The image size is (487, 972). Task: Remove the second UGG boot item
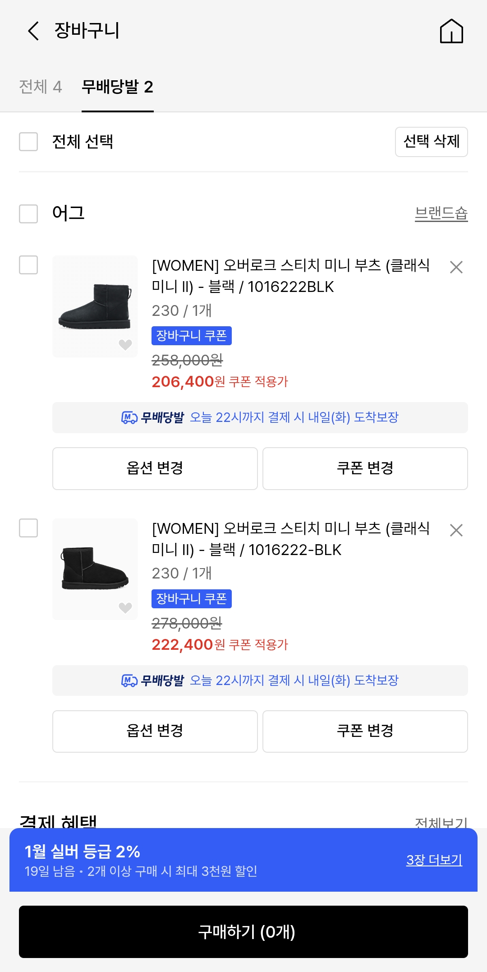tap(456, 530)
